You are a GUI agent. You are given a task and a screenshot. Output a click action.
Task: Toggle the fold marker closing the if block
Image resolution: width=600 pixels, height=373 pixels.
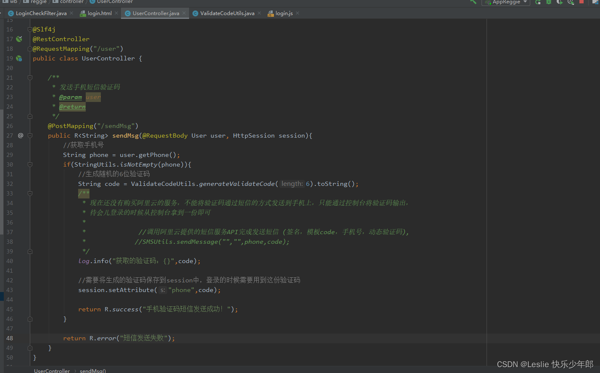(x=30, y=319)
